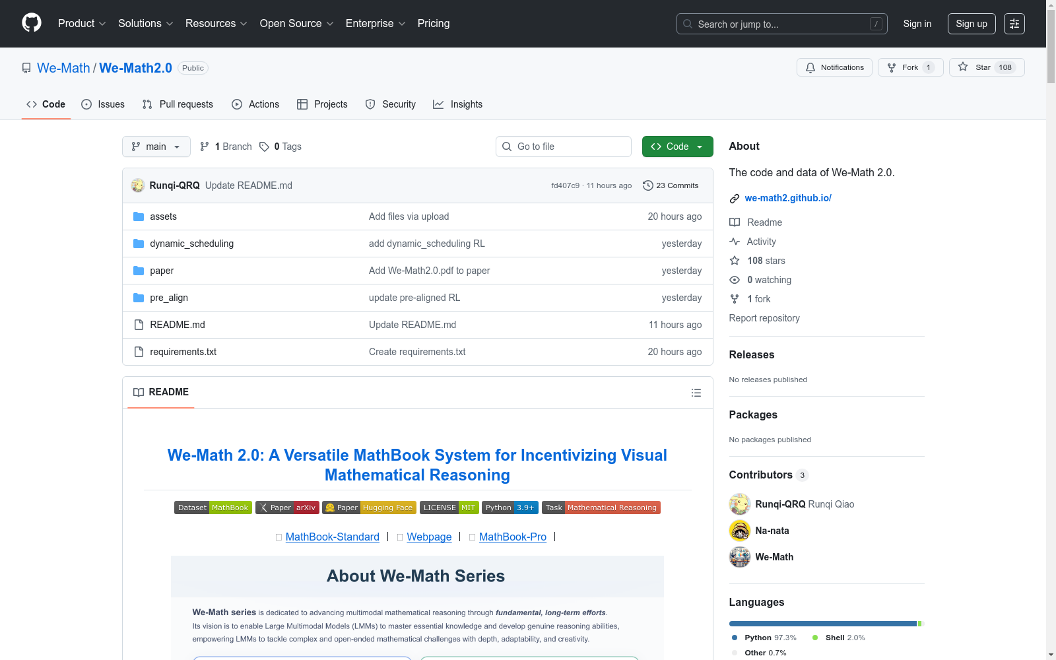Expand the Resources menu
The width and height of the screenshot is (1056, 660).
(216, 24)
